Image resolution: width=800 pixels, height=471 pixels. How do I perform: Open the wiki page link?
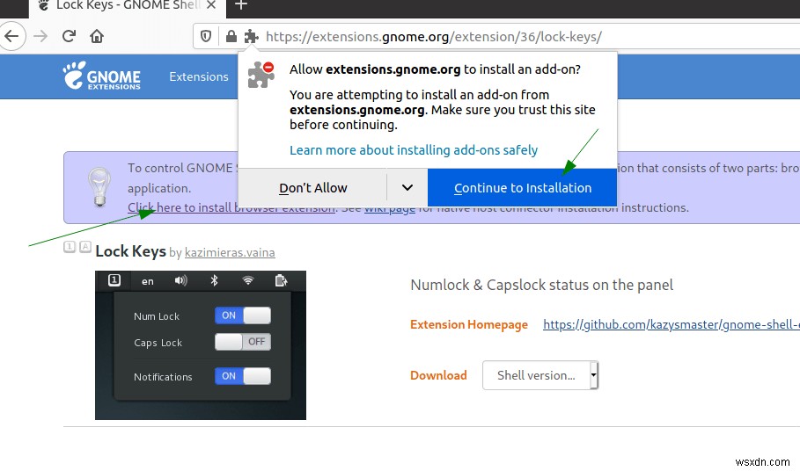pyautogui.click(x=389, y=208)
